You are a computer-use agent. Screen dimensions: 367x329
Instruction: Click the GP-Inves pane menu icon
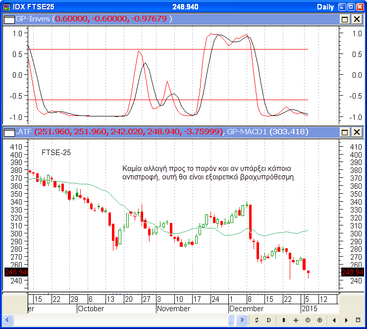pos(9,19)
